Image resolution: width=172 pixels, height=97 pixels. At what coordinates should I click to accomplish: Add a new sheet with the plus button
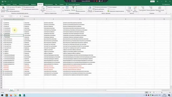tap(18, 90)
